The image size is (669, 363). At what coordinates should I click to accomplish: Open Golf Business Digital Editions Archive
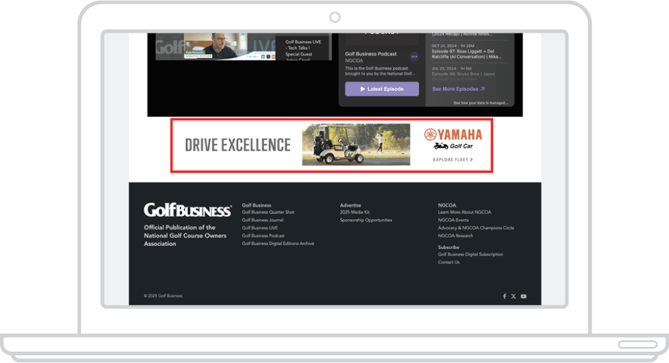pos(278,243)
